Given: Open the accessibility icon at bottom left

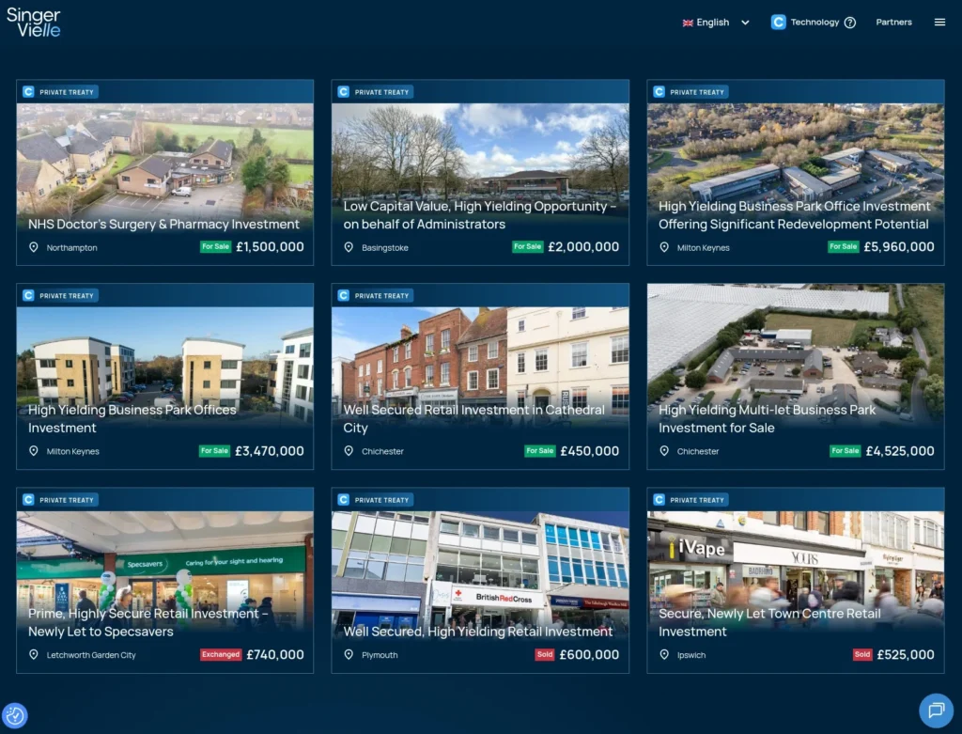Looking at the screenshot, I should 17,716.
